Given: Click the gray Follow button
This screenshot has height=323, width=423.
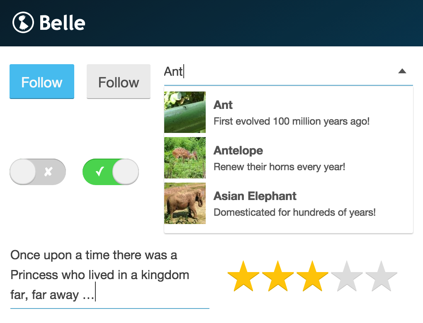Looking at the screenshot, I should click(x=118, y=82).
